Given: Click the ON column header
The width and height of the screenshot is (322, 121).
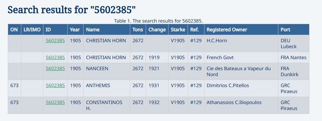Looking at the screenshot, I should tap(14, 29).
